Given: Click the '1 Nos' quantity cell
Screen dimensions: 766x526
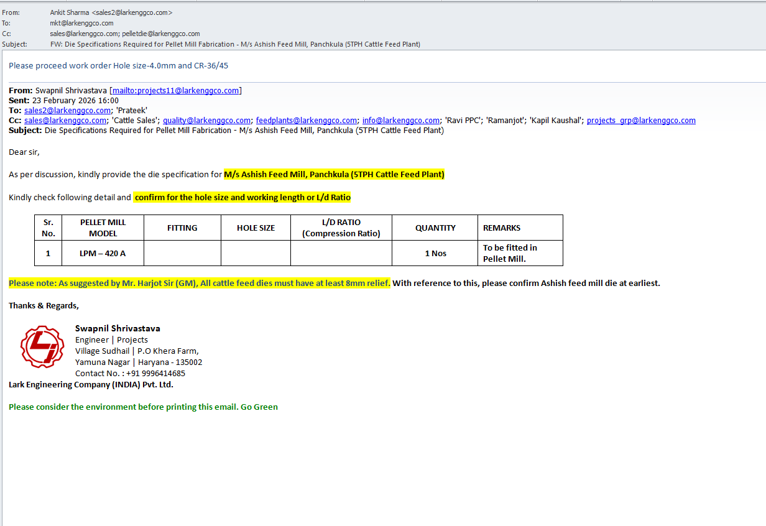Looking at the screenshot, I should (435, 253).
